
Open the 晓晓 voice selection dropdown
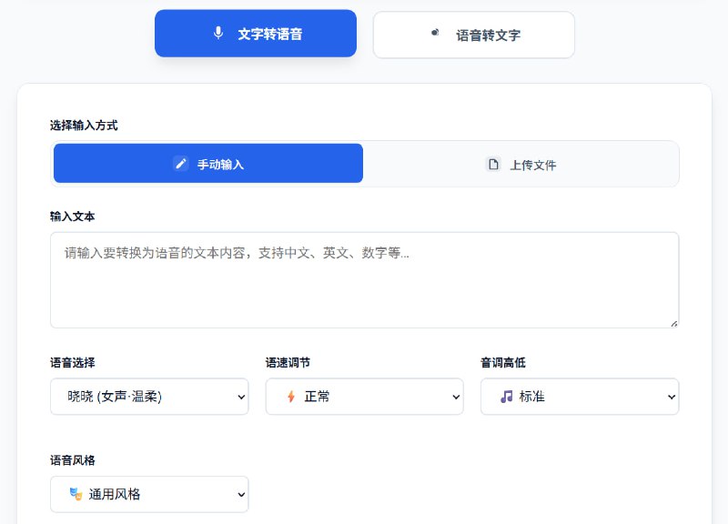point(148,396)
